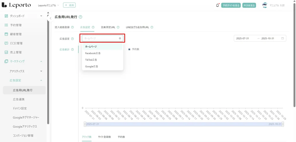The width and height of the screenshot is (296, 142).
Task: Click the 予約管理 list icon
Action: point(6,25)
